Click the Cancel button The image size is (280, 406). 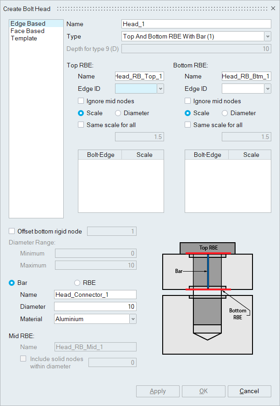tap(249, 391)
